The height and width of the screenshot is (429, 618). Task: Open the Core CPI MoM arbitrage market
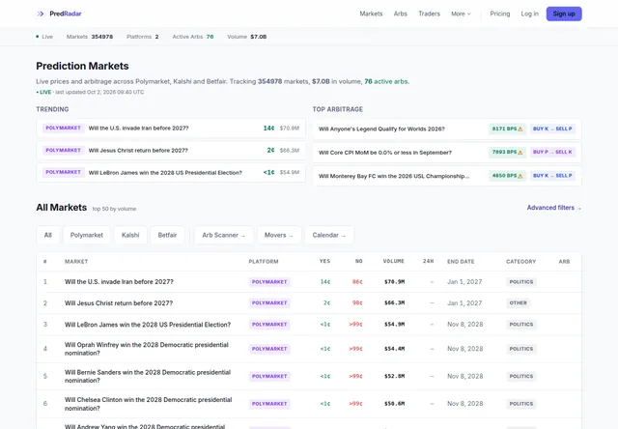tap(447, 153)
